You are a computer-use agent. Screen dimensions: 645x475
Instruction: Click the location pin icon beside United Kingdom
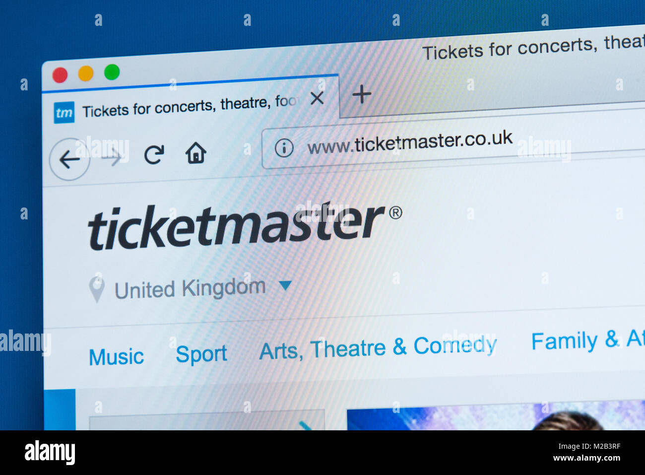[96, 289]
